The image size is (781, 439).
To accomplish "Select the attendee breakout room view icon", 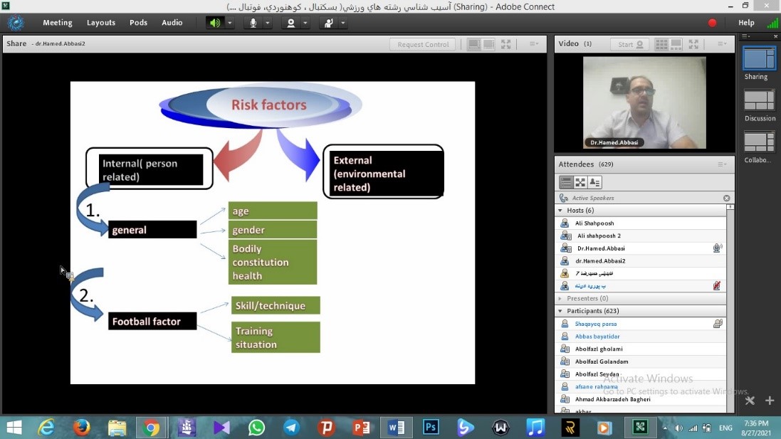I will point(580,183).
